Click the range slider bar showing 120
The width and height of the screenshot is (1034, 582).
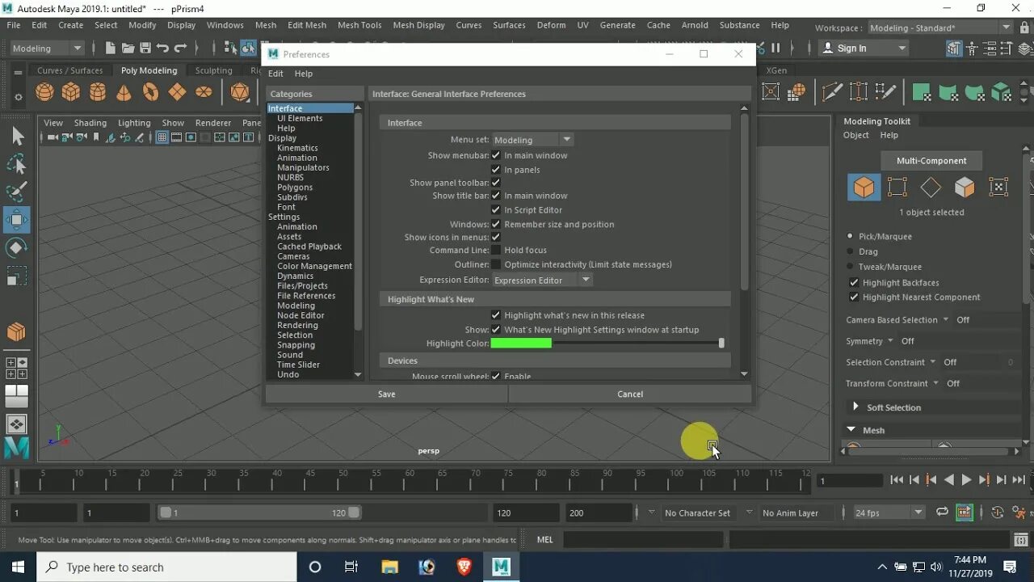pyautogui.click(x=258, y=512)
